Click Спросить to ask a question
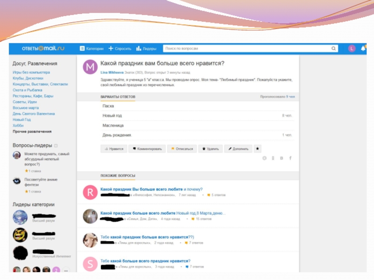The width and height of the screenshot is (374, 280). click(x=120, y=49)
